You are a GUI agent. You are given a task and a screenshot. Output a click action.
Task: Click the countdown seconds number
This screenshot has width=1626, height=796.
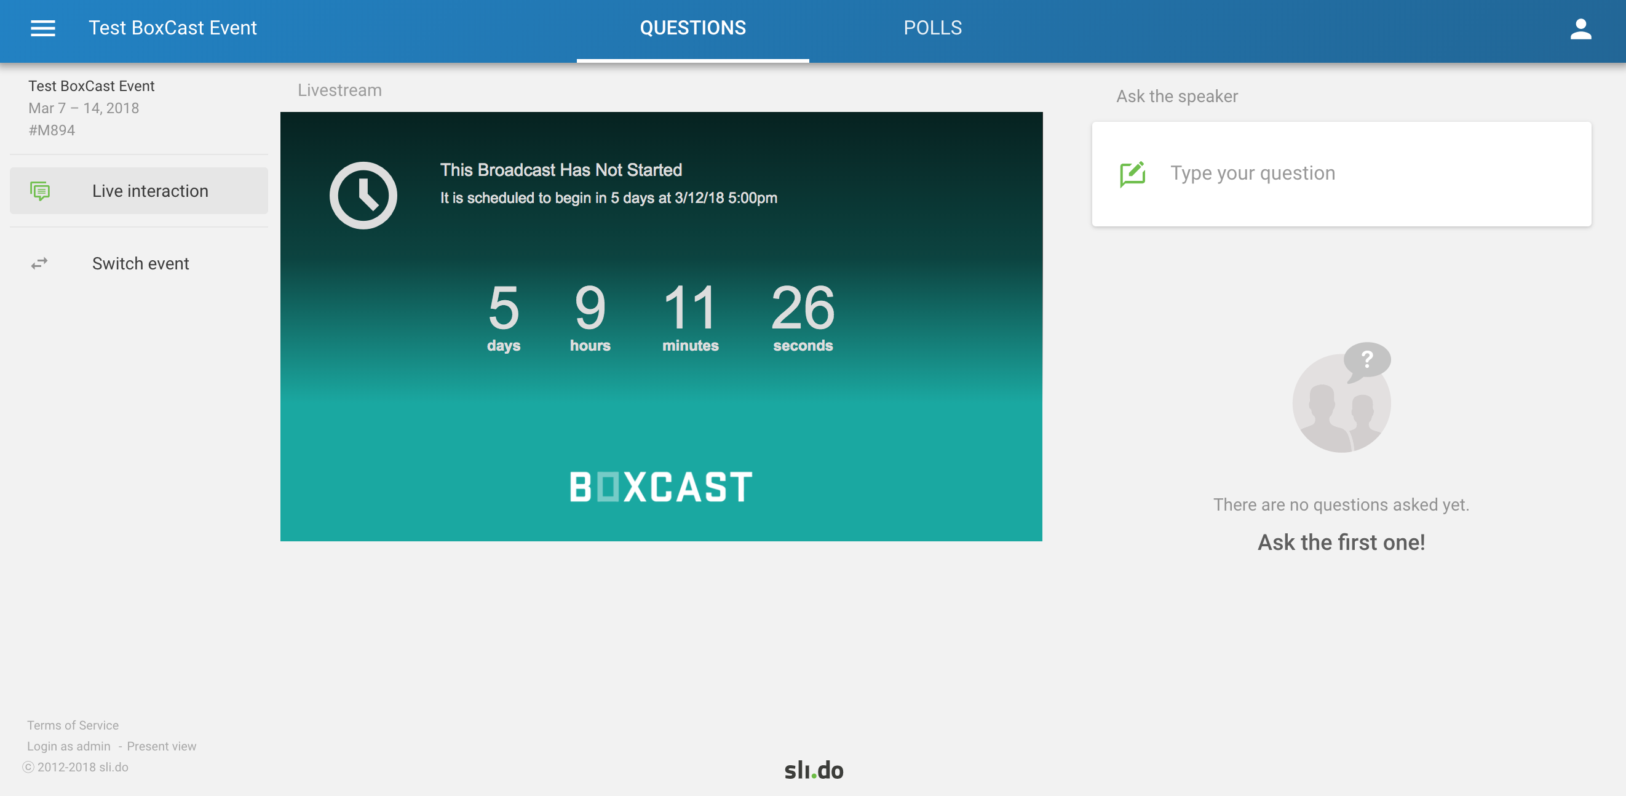[x=803, y=308]
